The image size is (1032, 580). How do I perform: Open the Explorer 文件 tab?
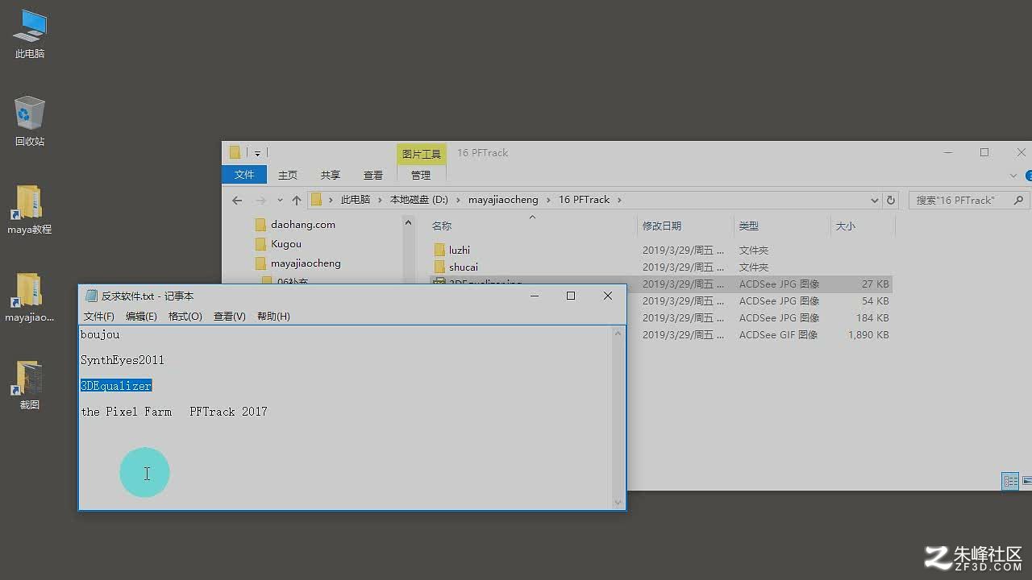tap(244, 175)
